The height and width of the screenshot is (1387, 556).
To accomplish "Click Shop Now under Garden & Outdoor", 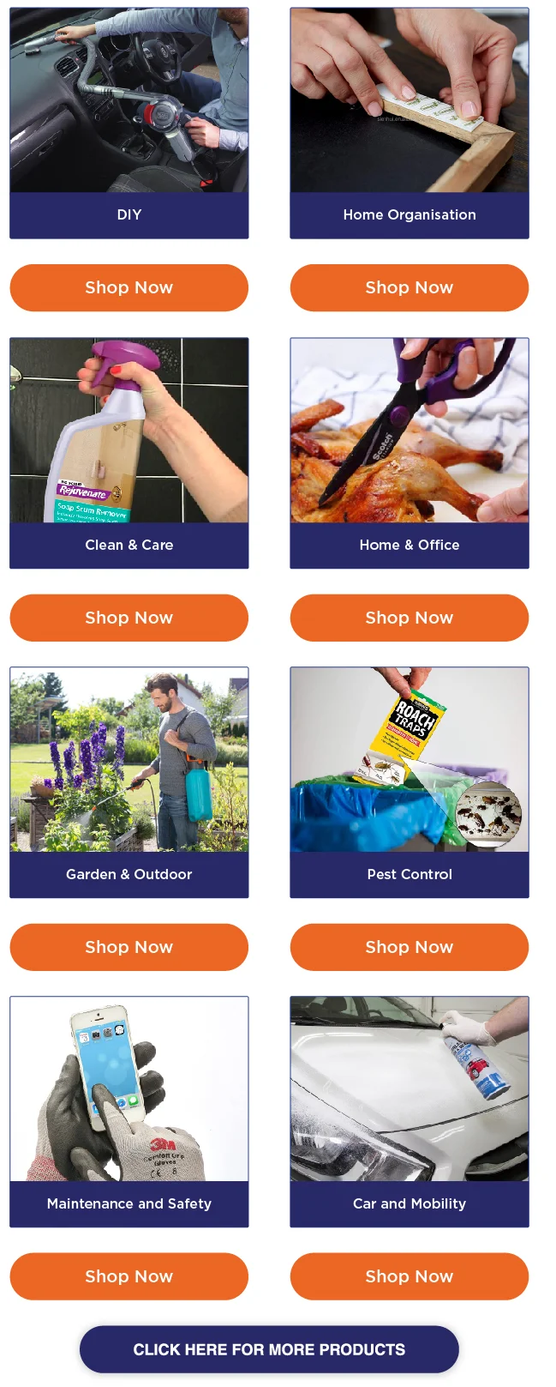I will 129,947.
